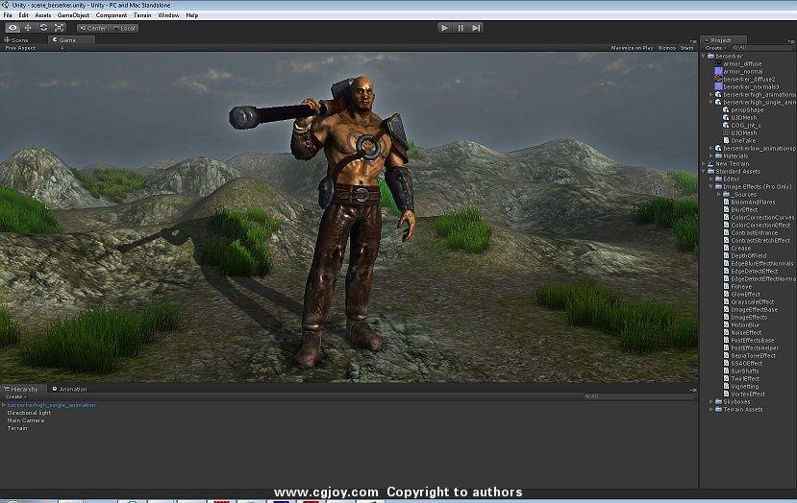Select the Hand (view) tool

coord(12,28)
